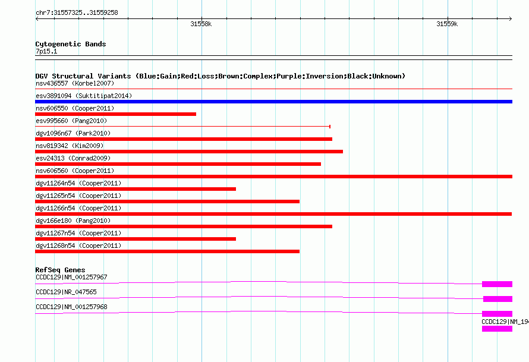Click the esv24313 (Conrad2009) variant label

73,158
